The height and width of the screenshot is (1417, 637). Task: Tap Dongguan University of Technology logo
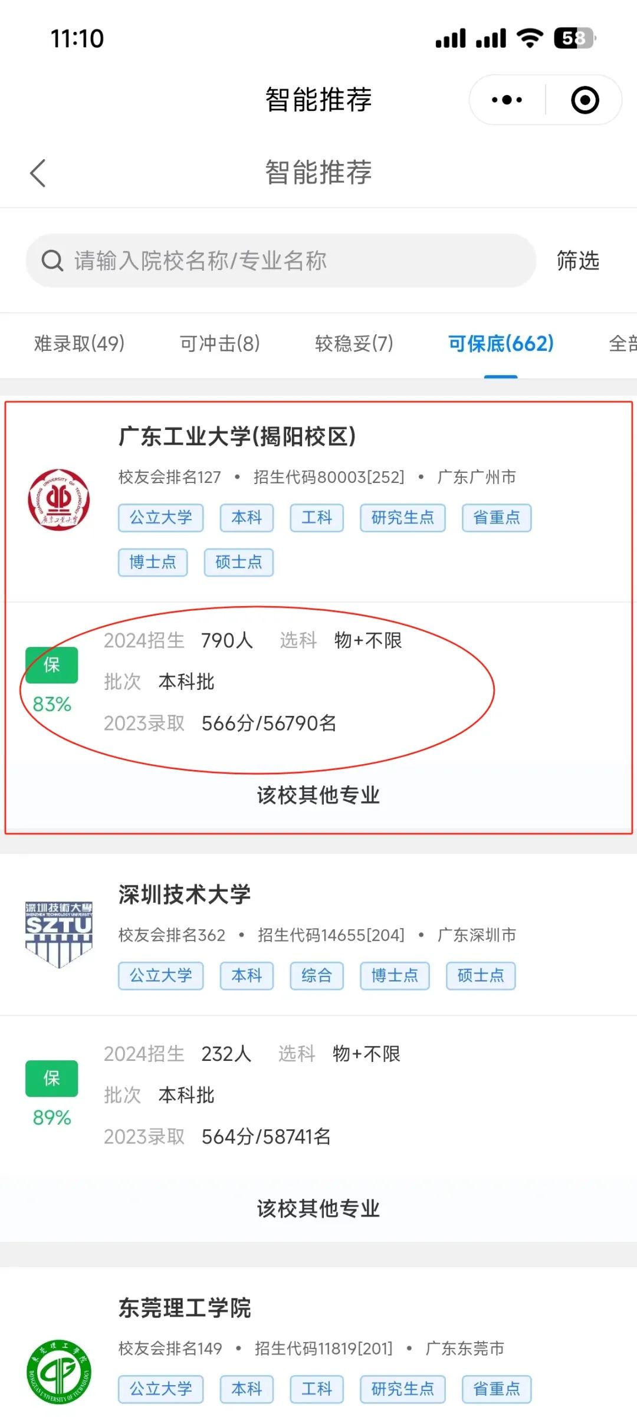pyautogui.click(x=59, y=1372)
